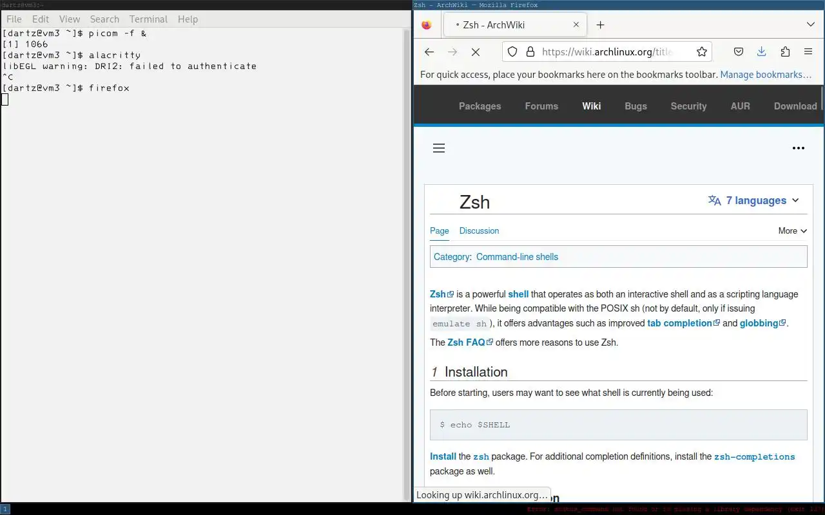Viewport: 825px width, 515px height.
Task: Open the shell wiki link
Action: coord(518,294)
